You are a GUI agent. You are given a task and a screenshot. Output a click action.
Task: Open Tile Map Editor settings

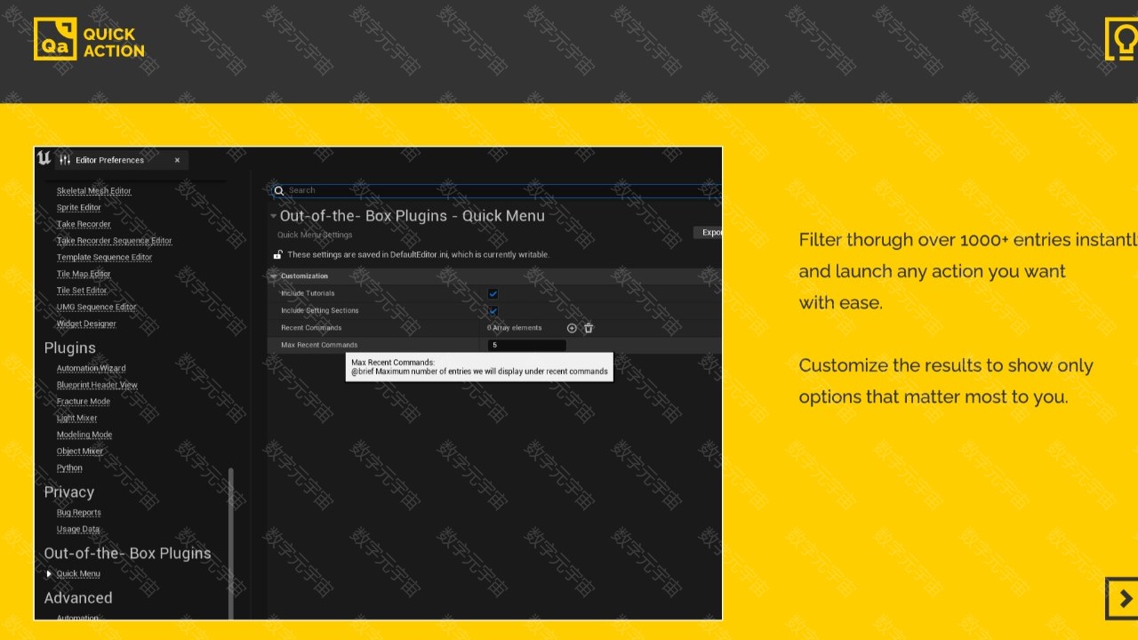click(x=84, y=274)
